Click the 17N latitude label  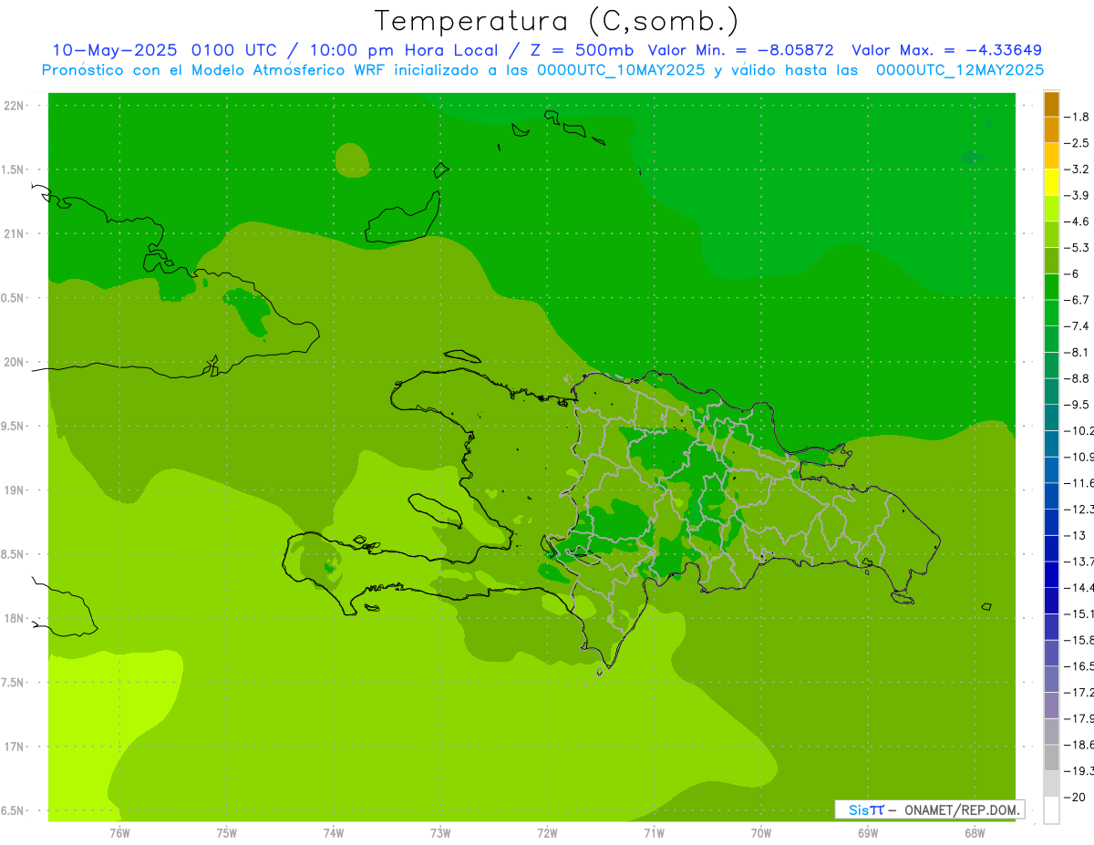(x=15, y=747)
